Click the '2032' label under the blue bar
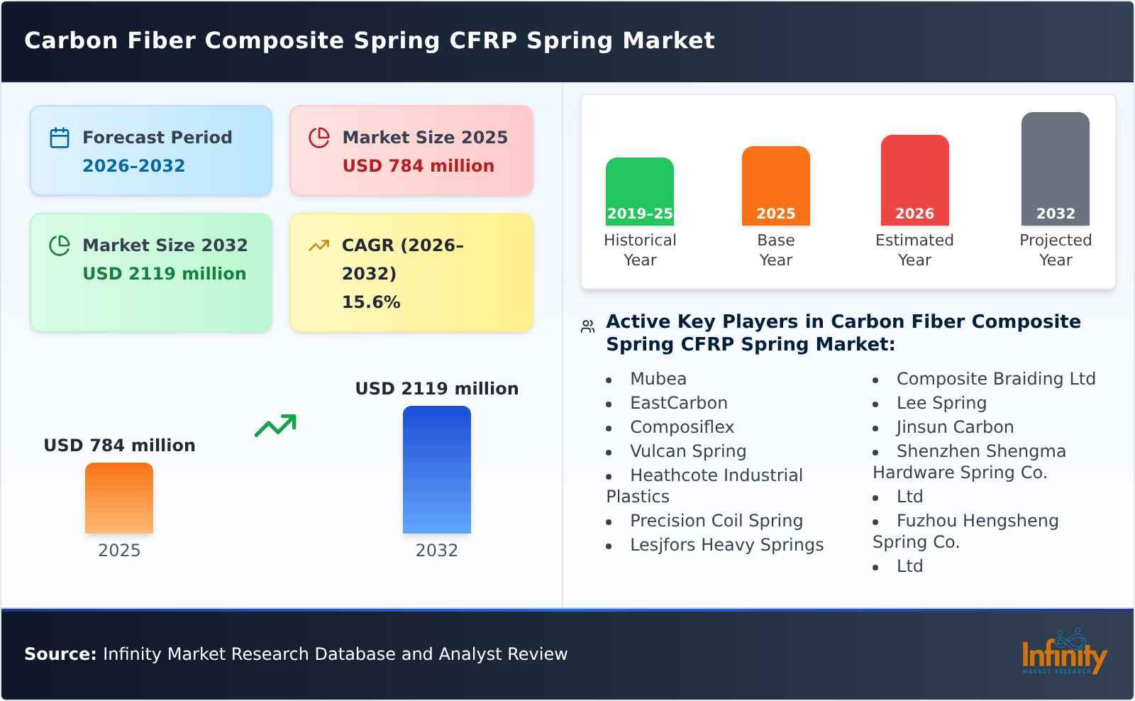This screenshot has height=701, width=1135. coord(437,551)
